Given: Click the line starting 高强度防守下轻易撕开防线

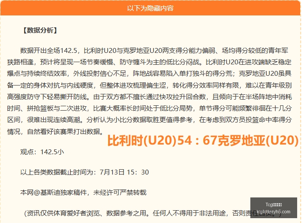Looking at the screenshot, I should tap(149, 97).
